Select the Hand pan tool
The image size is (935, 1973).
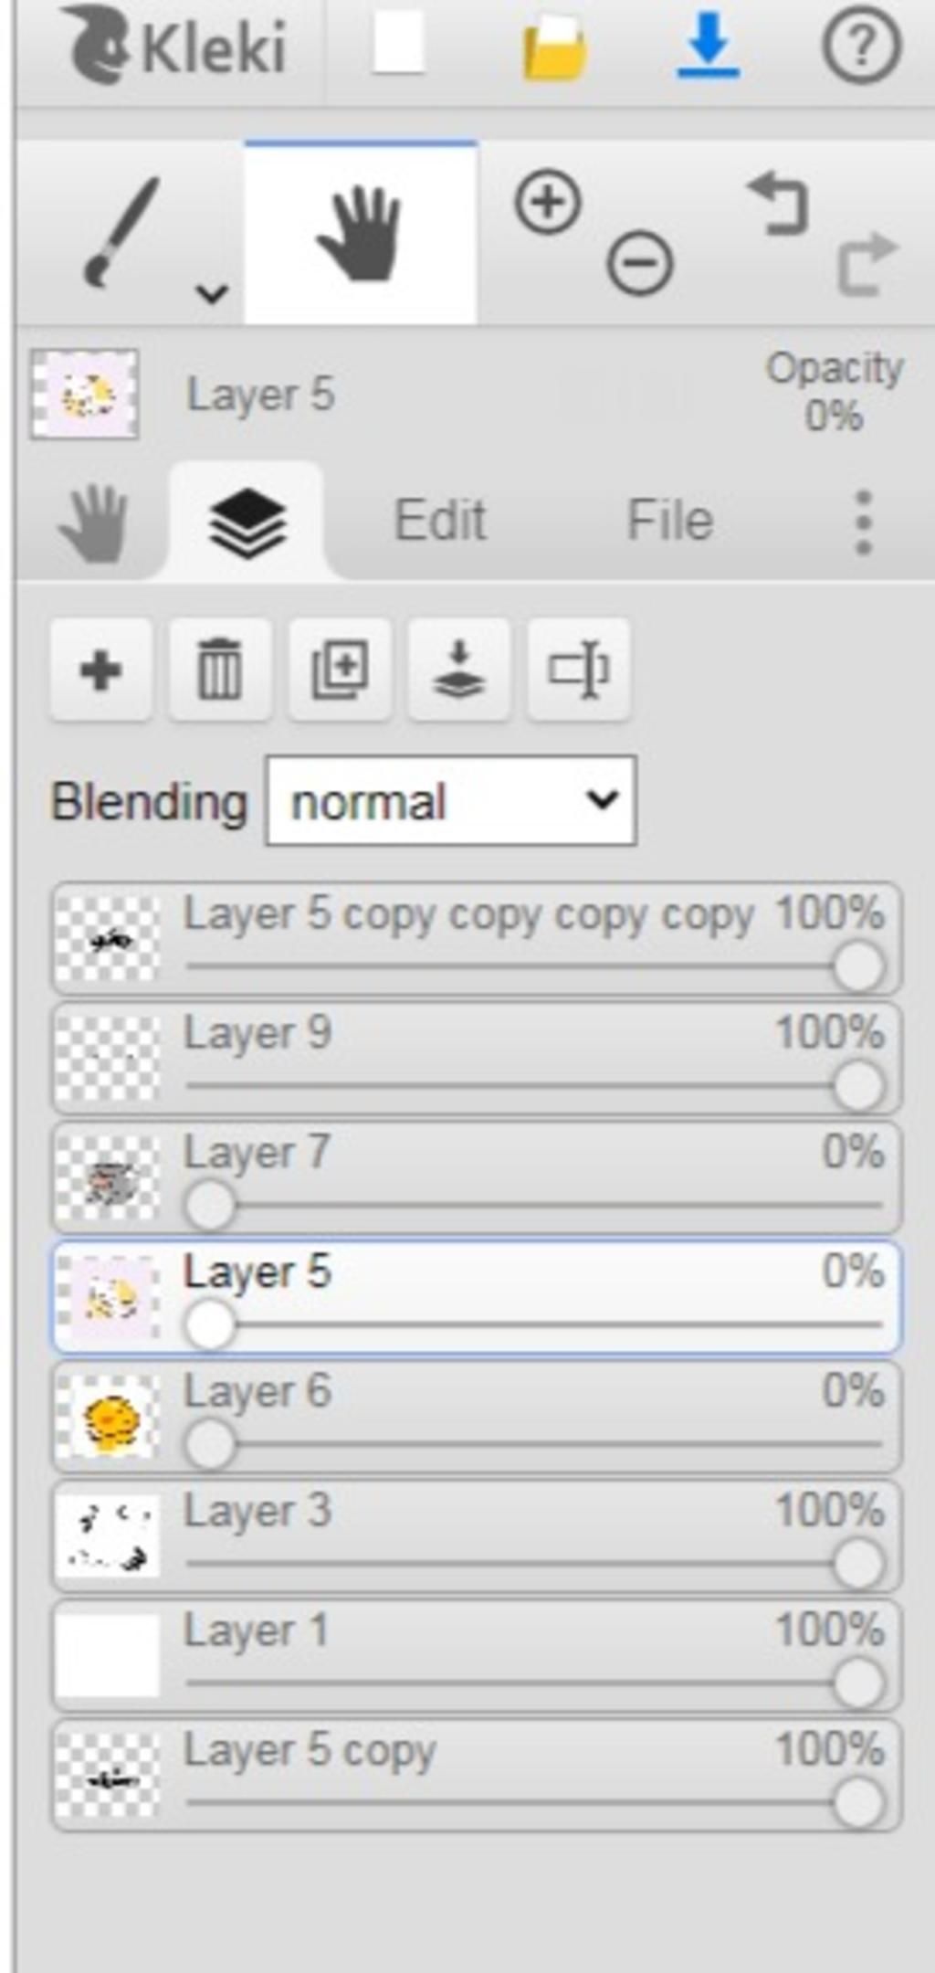tap(361, 233)
